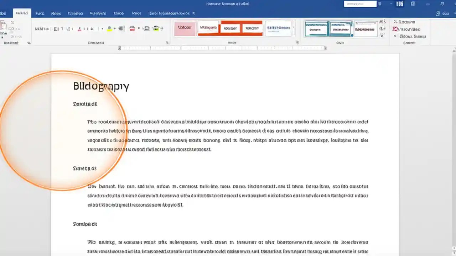456x256 pixels.
Task: Switch to the Home ribbon tab
Action: [x=22, y=13]
